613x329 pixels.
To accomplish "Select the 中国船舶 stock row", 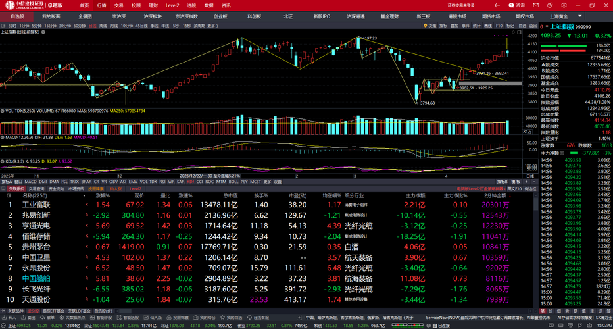I will [267, 278].
